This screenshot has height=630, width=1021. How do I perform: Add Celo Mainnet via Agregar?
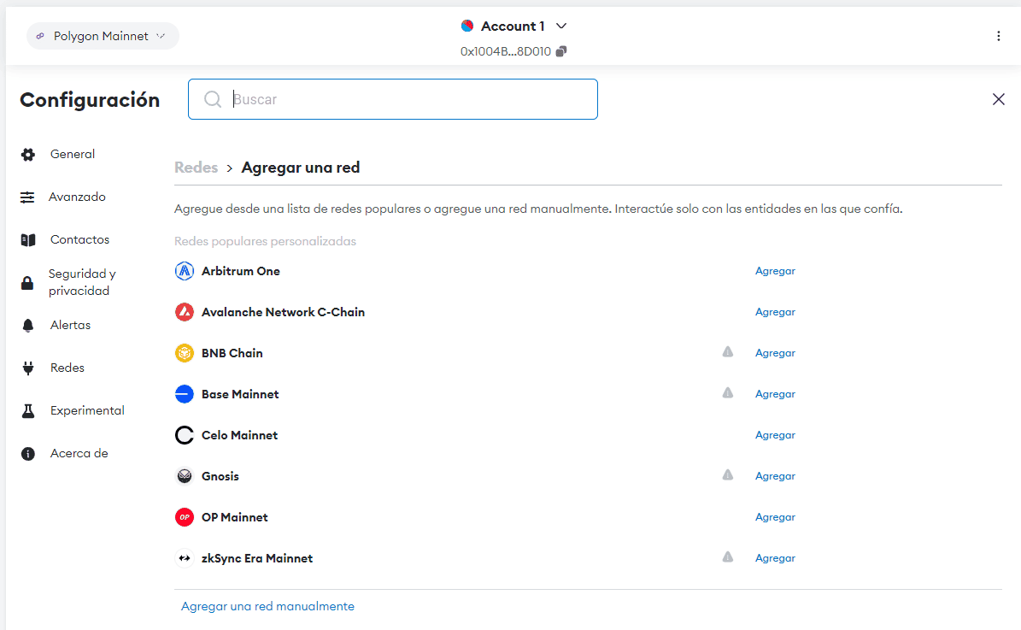tap(775, 435)
